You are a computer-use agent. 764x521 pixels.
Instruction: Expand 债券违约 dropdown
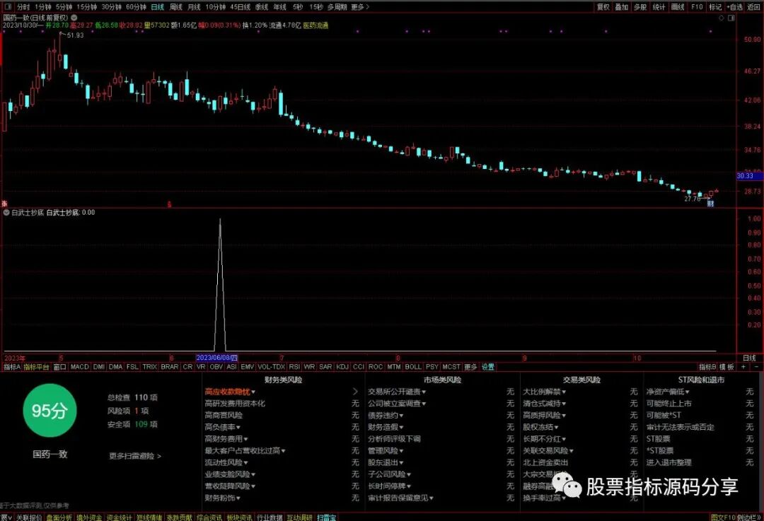(x=386, y=416)
